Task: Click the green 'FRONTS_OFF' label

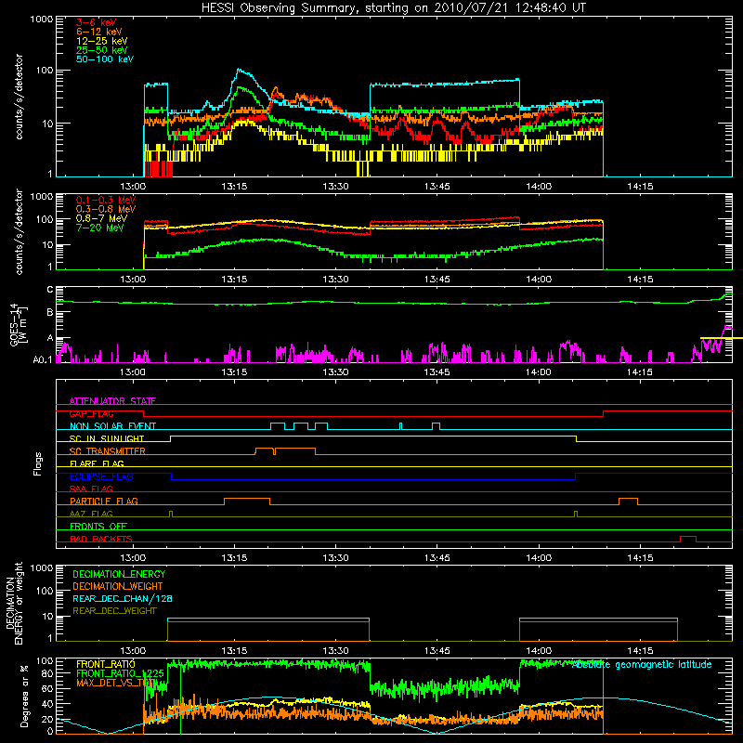Action: (98, 527)
